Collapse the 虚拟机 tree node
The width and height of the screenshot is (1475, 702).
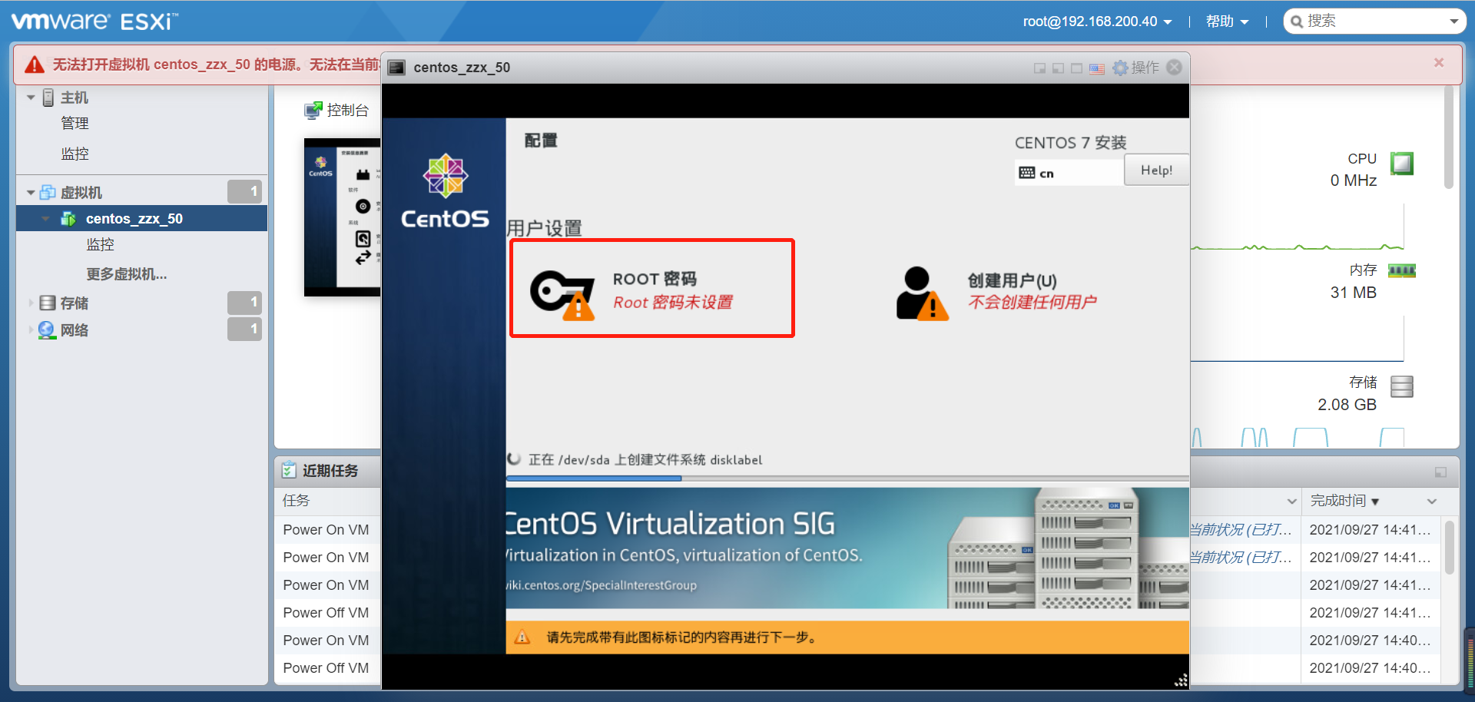point(31,193)
